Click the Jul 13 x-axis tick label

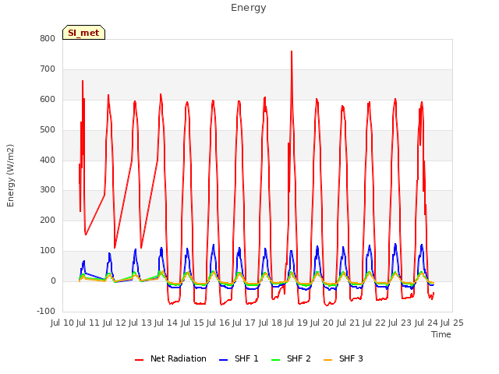click(x=140, y=323)
